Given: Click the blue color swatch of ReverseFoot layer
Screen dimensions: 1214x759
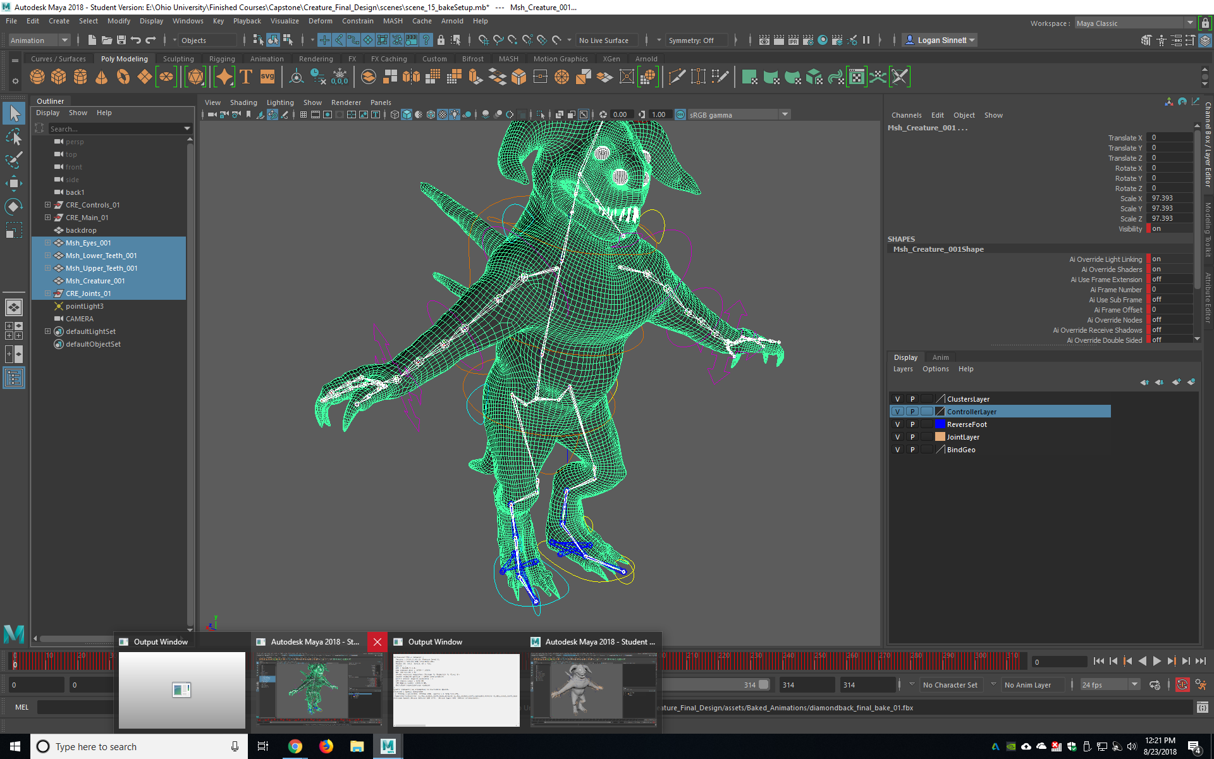Looking at the screenshot, I should [x=940, y=424].
